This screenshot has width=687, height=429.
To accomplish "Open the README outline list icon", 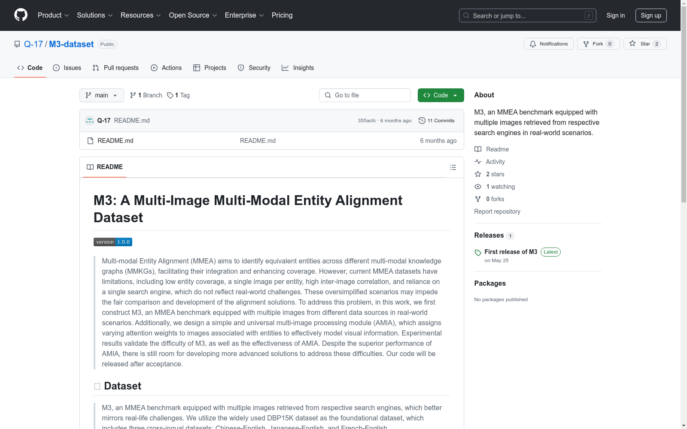I will [453, 167].
